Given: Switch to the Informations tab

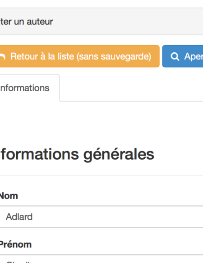Looking at the screenshot, I should (29, 88).
